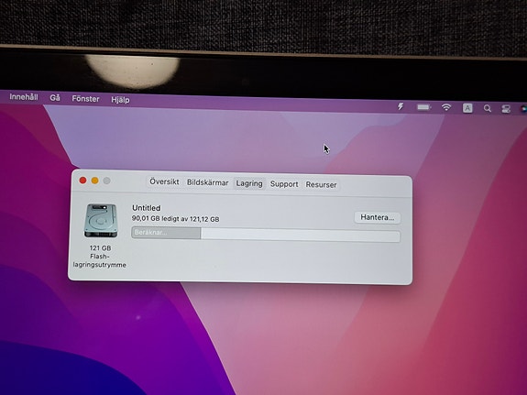Image resolution: width=527 pixels, height=395 pixels.
Task: Click the Siri icon in menu bar
Action: tap(523, 109)
